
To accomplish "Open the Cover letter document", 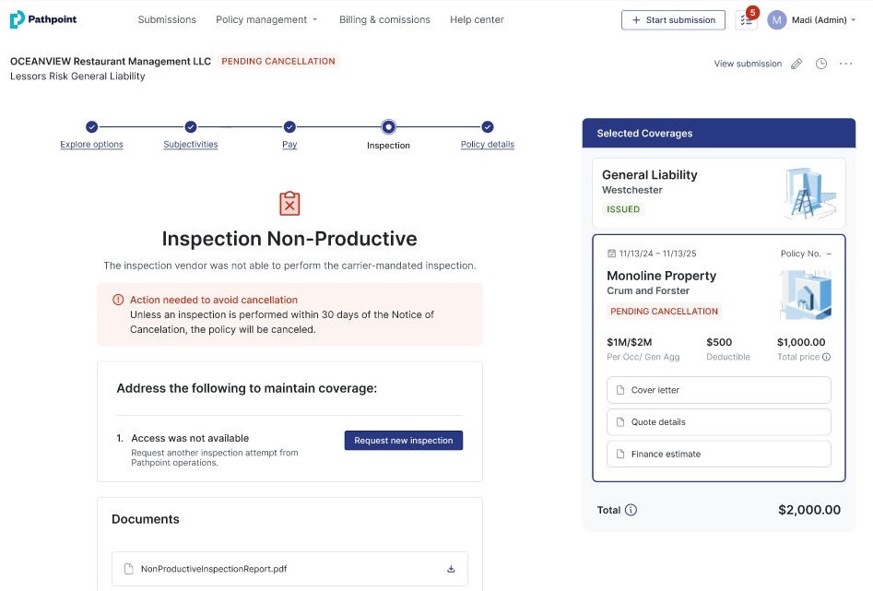I will click(718, 390).
